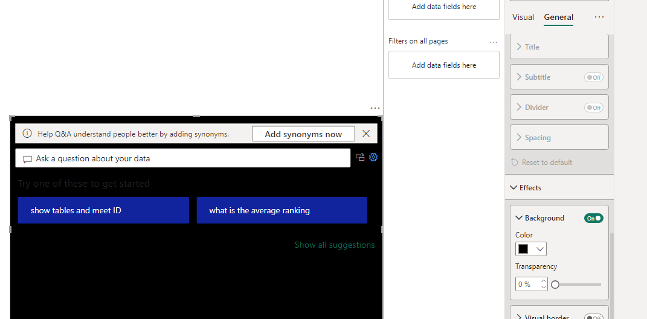Click the Reset to default icon
This screenshot has height=319, width=647.
pos(515,163)
